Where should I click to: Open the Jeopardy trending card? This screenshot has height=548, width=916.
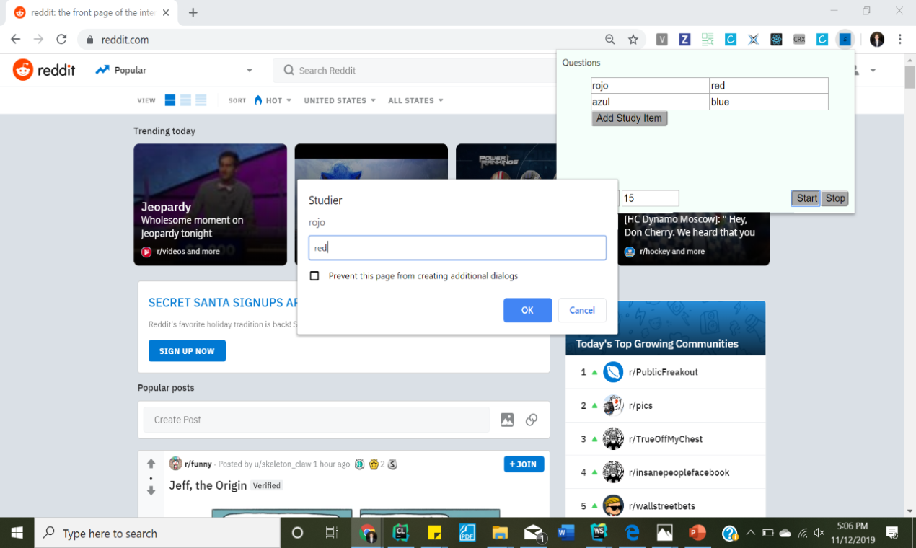[210, 205]
